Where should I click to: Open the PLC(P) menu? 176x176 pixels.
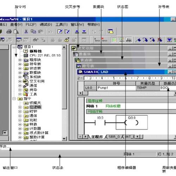pos(31,25)
